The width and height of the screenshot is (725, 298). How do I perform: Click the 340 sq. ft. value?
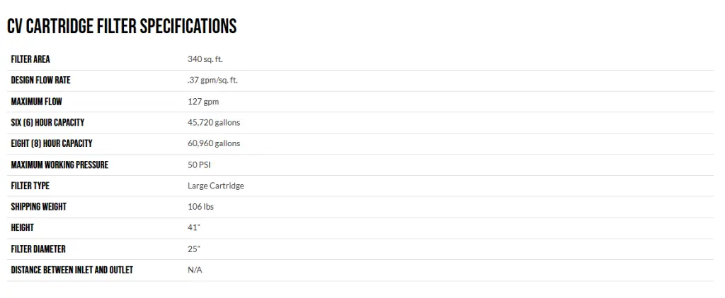(x=205, y=59)
